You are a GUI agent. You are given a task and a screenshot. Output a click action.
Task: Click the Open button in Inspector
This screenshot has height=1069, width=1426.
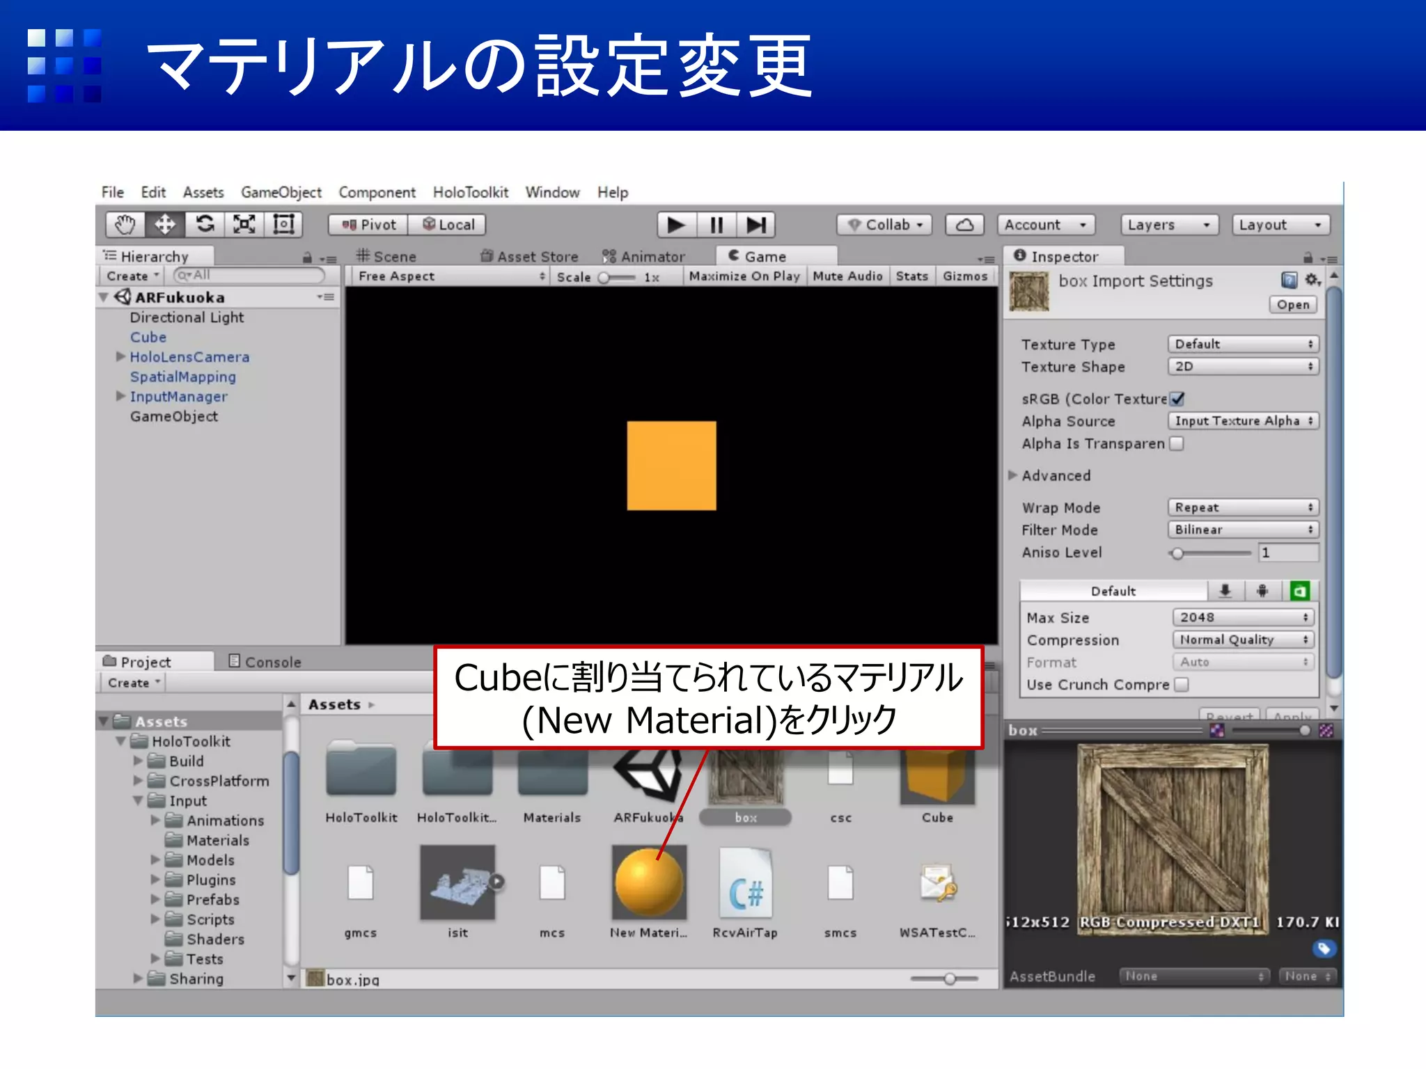point(1292,305)
